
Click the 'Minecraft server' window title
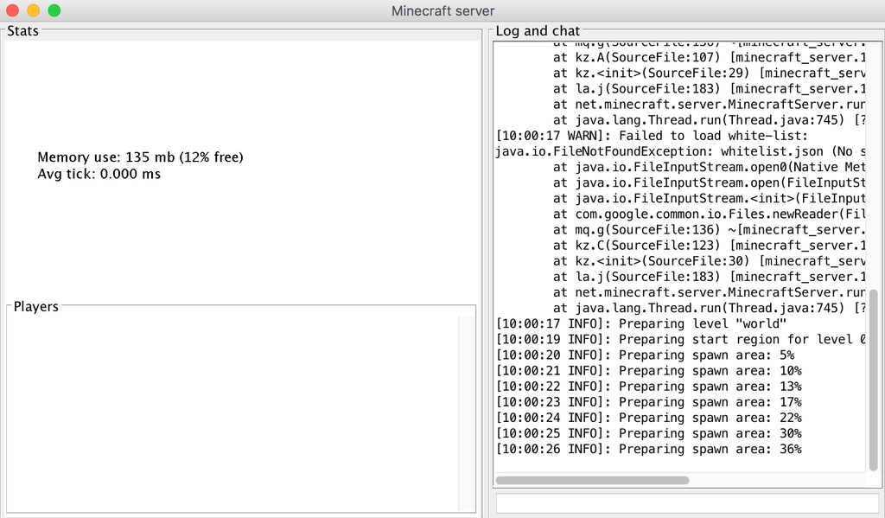[x=443, y=10]
